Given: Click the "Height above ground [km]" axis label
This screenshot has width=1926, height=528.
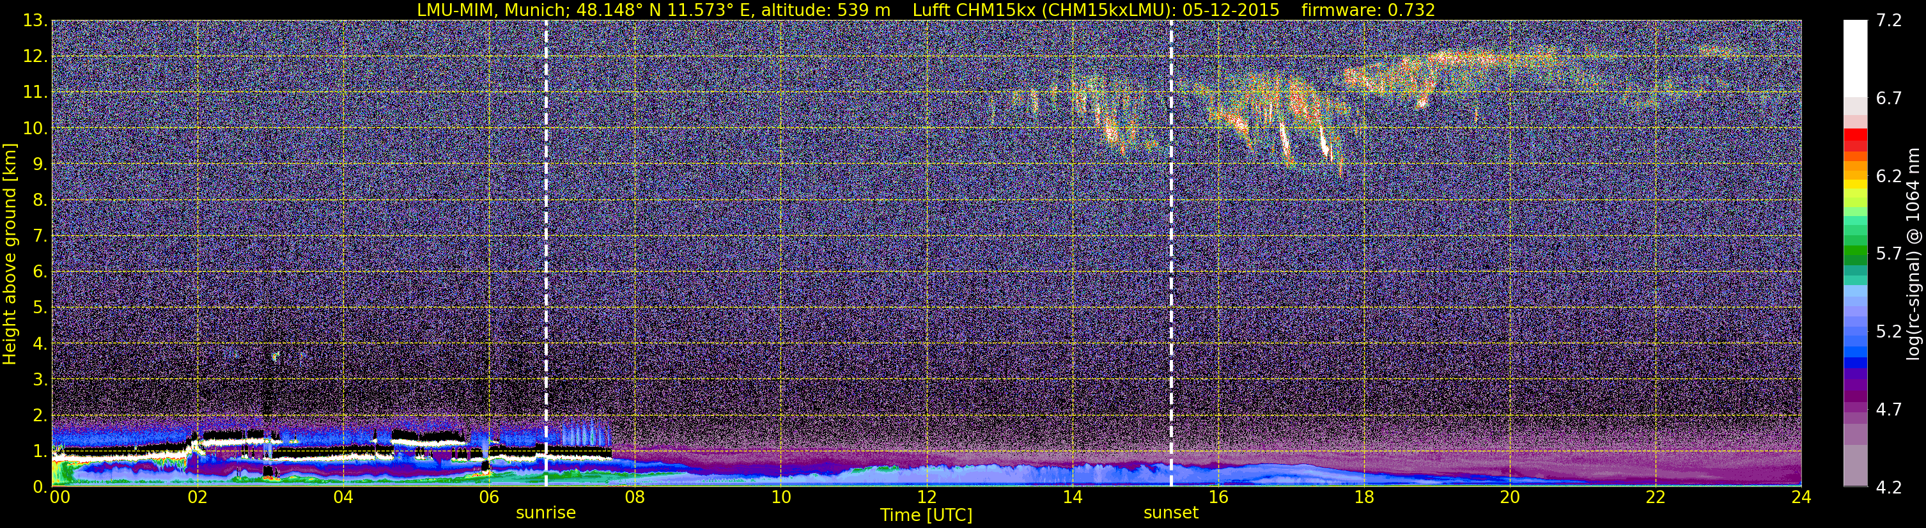Looking at the screenshot, I should click(10, 254).
